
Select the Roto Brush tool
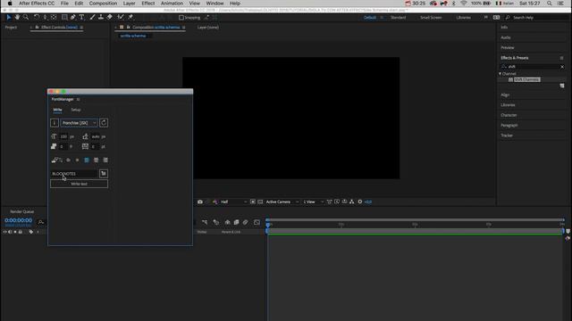[x=121, y=17]
